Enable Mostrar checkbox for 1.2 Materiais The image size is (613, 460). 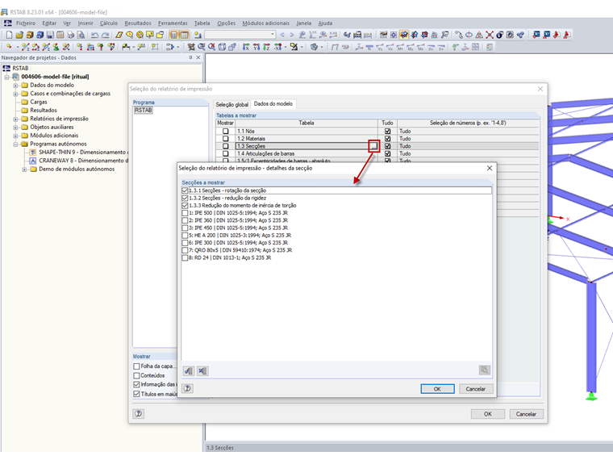pos(226,139)
